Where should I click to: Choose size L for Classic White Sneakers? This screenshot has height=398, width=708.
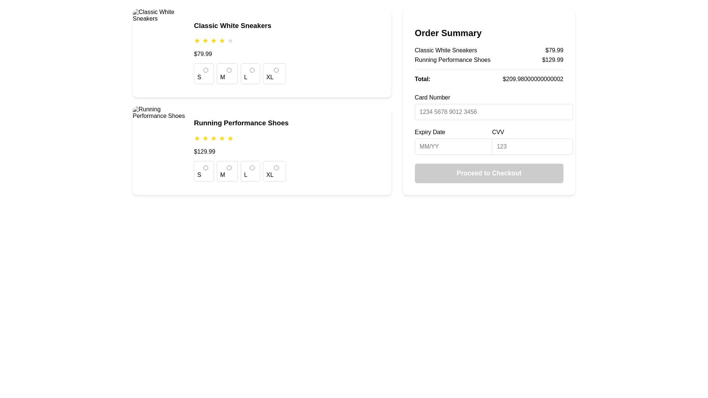(252, 70)
